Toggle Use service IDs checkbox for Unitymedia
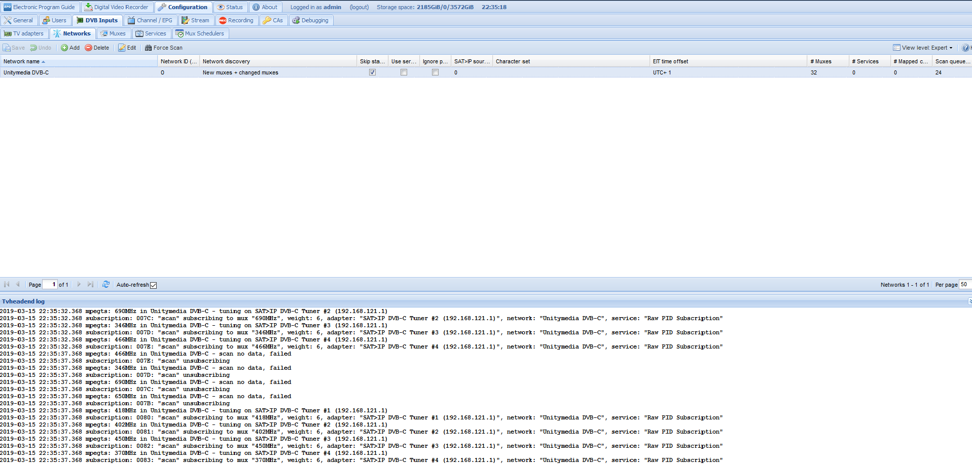The height and width of the screenshot is (464, 972). click(404, 72)
